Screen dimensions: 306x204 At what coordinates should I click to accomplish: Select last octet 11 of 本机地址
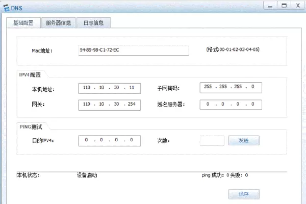pos(132,88)
